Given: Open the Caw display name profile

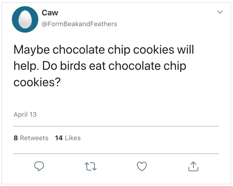Looking at the screenshot, I should coord(50,12).
